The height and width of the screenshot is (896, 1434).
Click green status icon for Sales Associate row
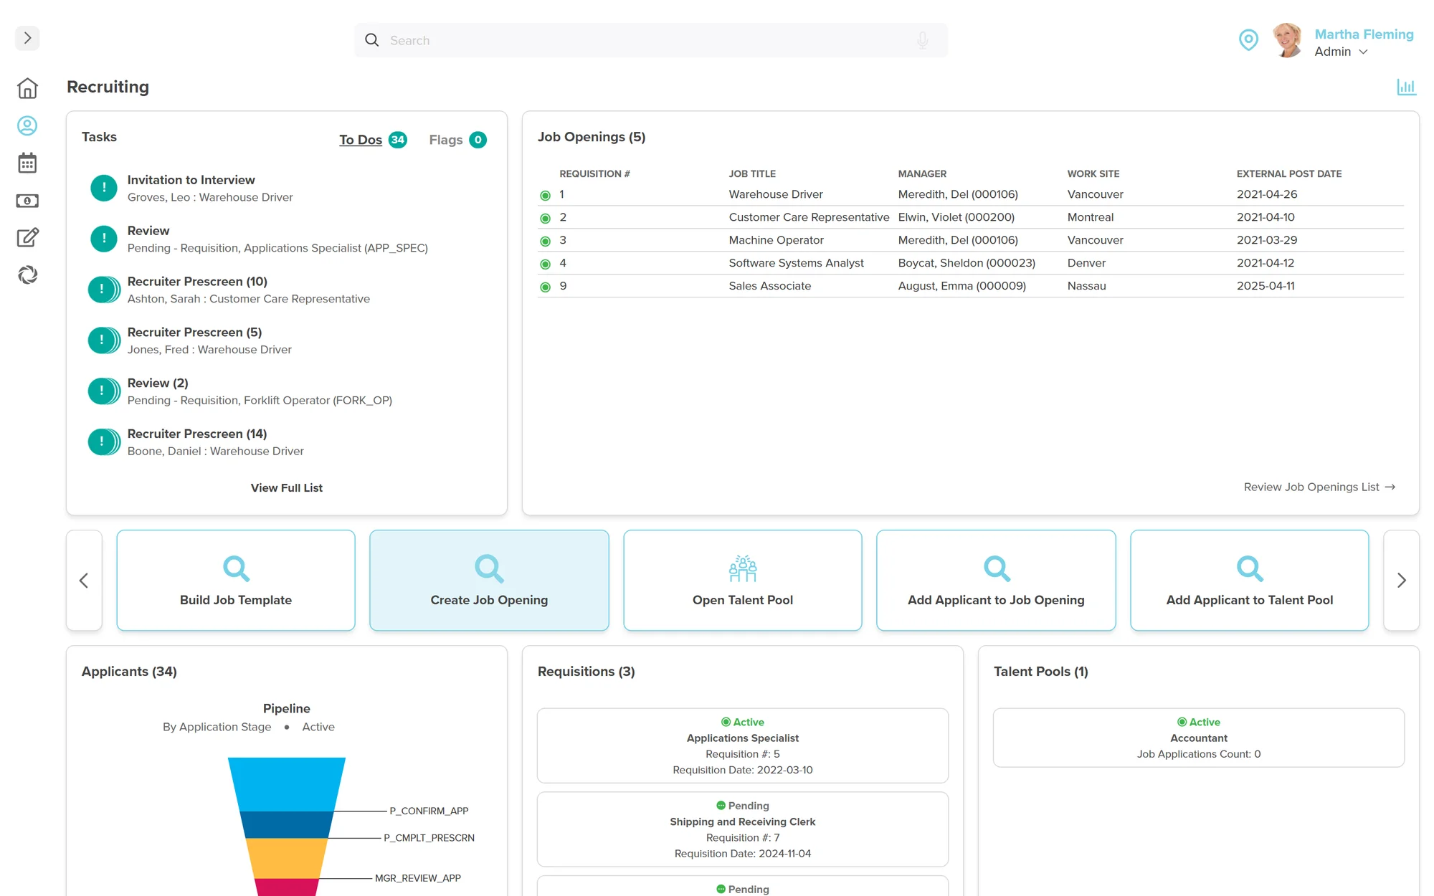click(x=545, y=287)
